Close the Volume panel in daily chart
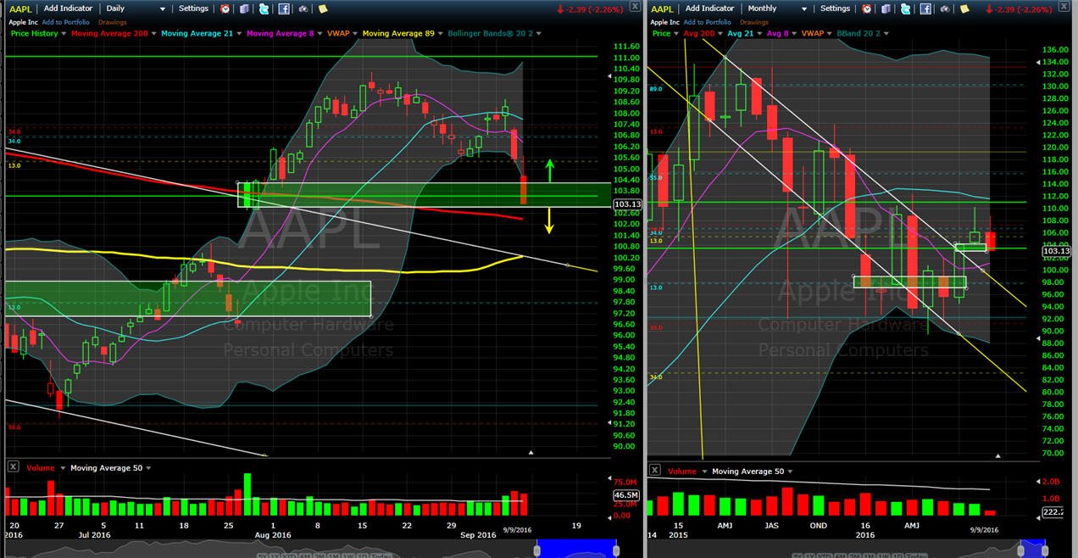The width and height of the screenshot is (1078, 558). (13, 467)
